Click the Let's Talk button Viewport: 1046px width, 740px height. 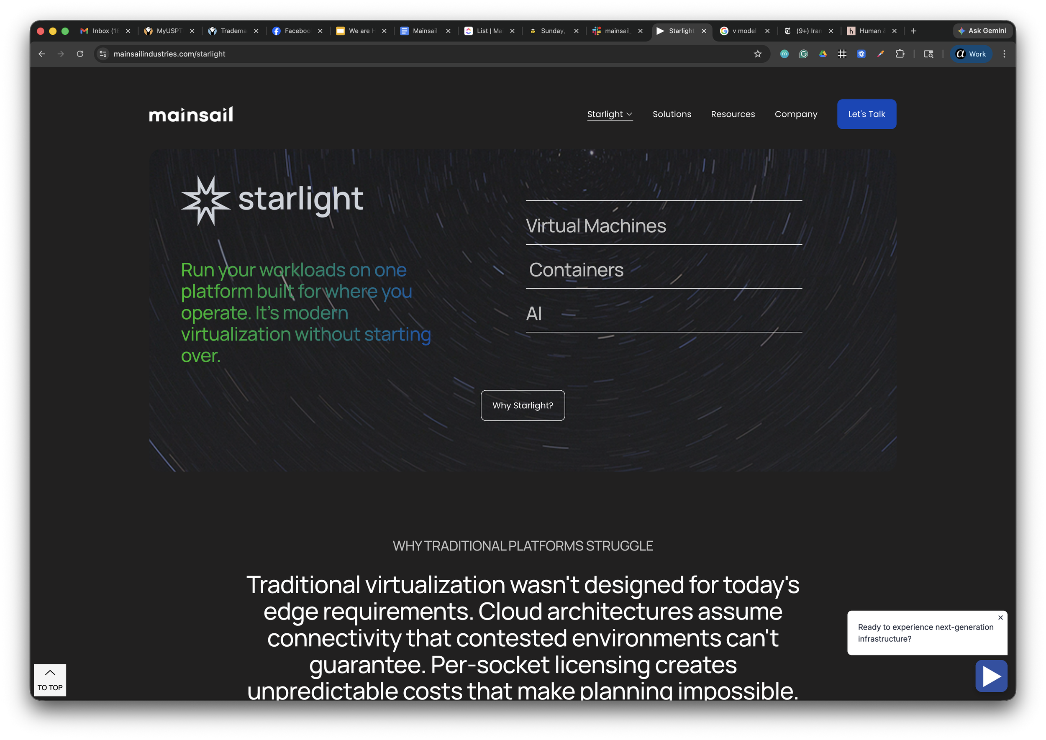point(867,114)
